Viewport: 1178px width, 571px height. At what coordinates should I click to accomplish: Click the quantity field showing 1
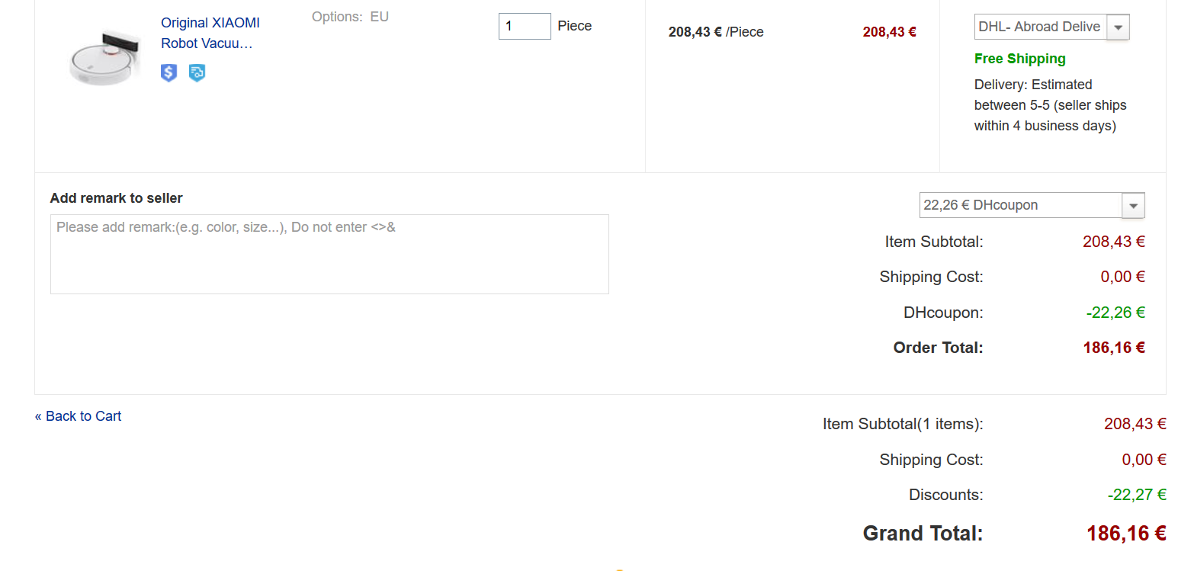525,26
